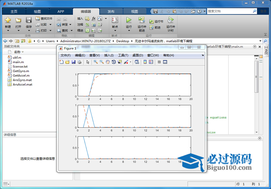Select the pan hand tool
The width and height of the screenshot is (271, 189).
108,62
